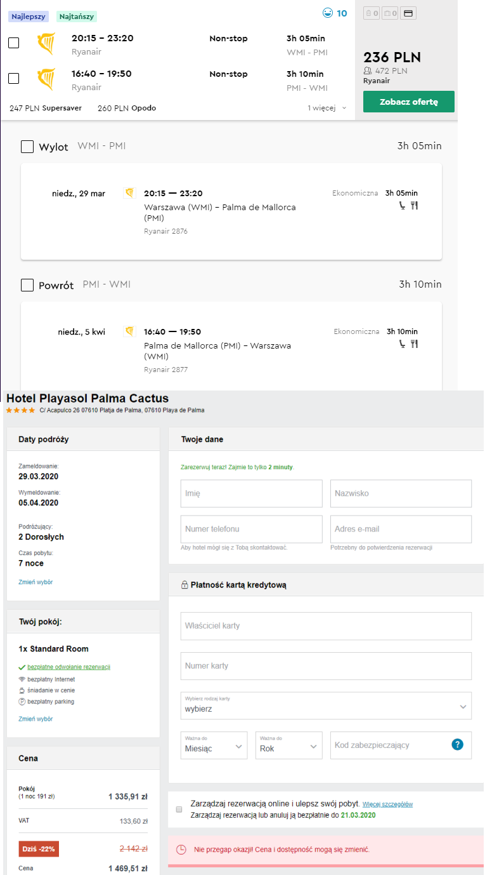Click the check-out date 05.04.2020
This screenshot has height=875, width=485.
click(38, 503)
